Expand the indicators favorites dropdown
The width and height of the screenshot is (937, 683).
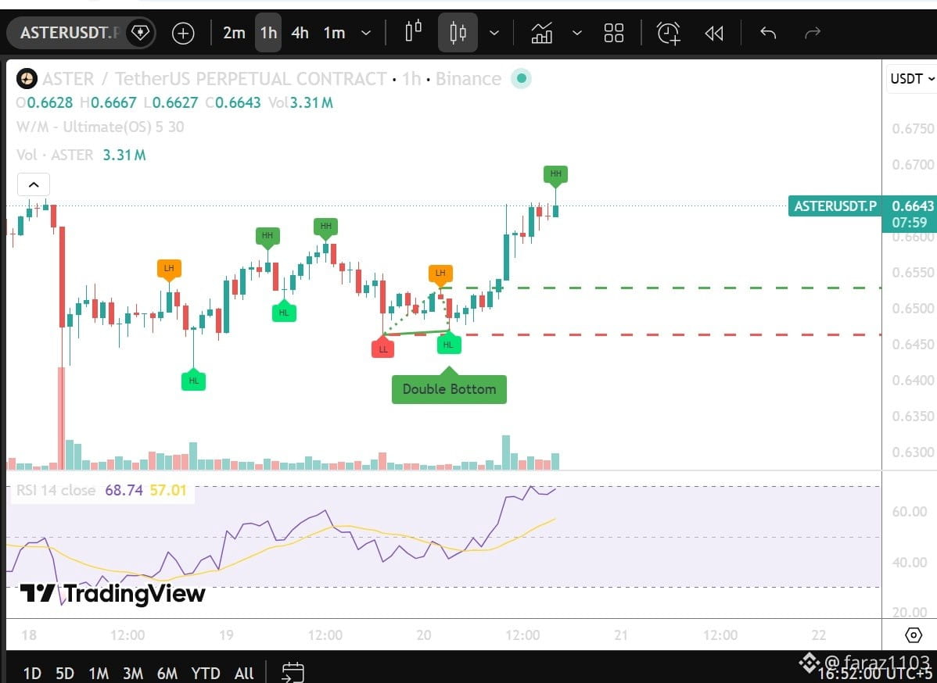(576, 33)
